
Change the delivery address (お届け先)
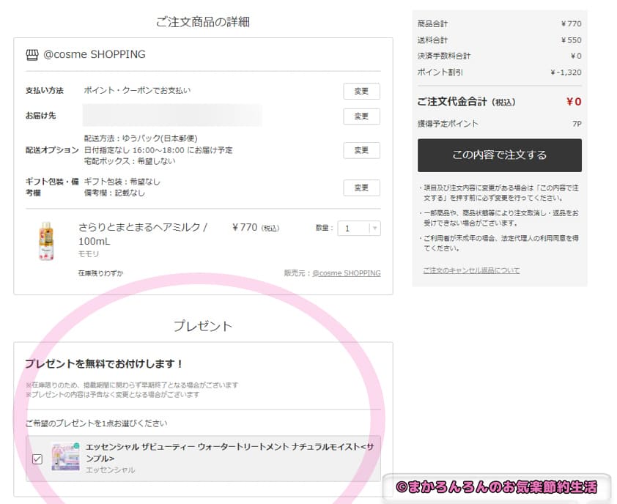361,116
